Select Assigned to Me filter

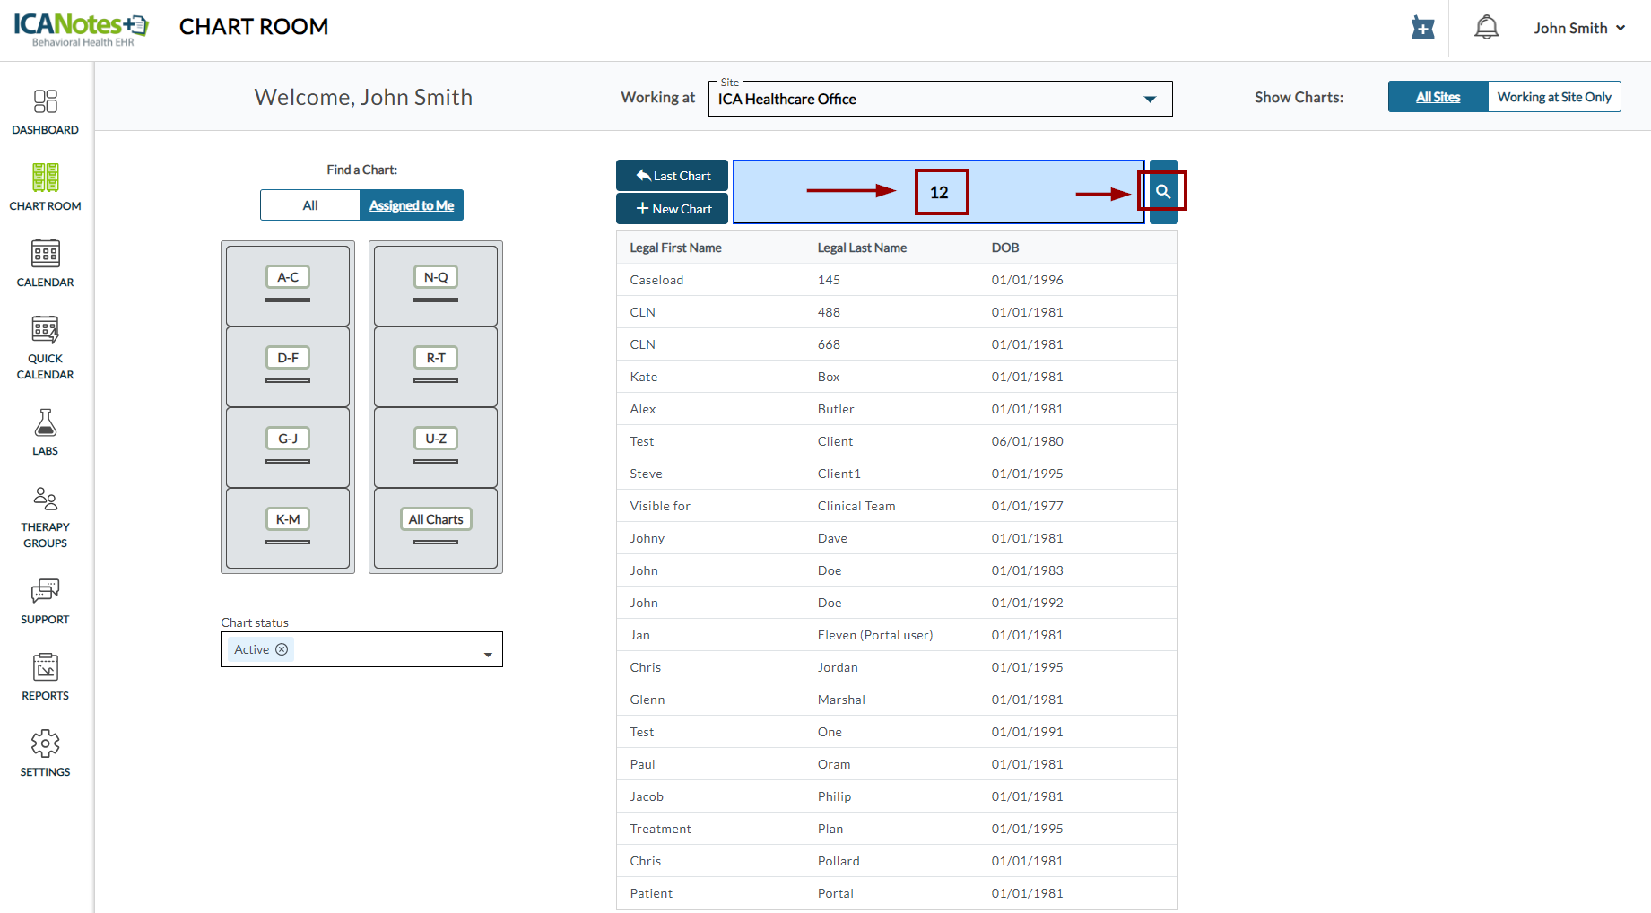click(x=411, y=205)
